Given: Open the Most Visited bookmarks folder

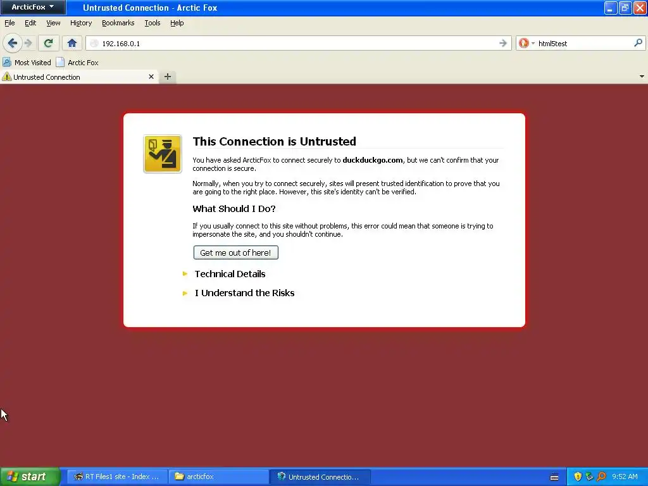Looking at the screenshot, I should 27,63.
